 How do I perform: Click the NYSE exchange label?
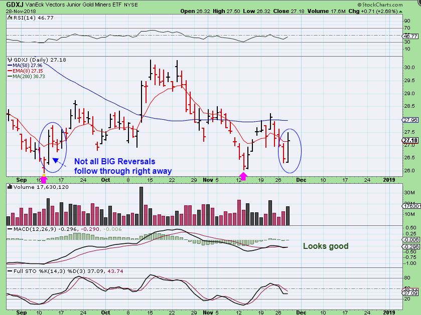(131, 5)
